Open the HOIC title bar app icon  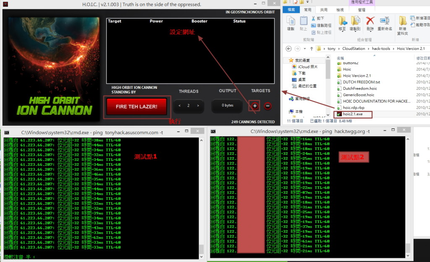point(5,4)
